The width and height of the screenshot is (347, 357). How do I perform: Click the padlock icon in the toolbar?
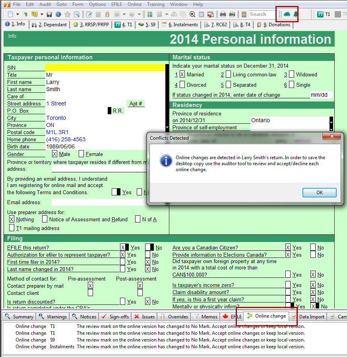(x=107, y=14)
